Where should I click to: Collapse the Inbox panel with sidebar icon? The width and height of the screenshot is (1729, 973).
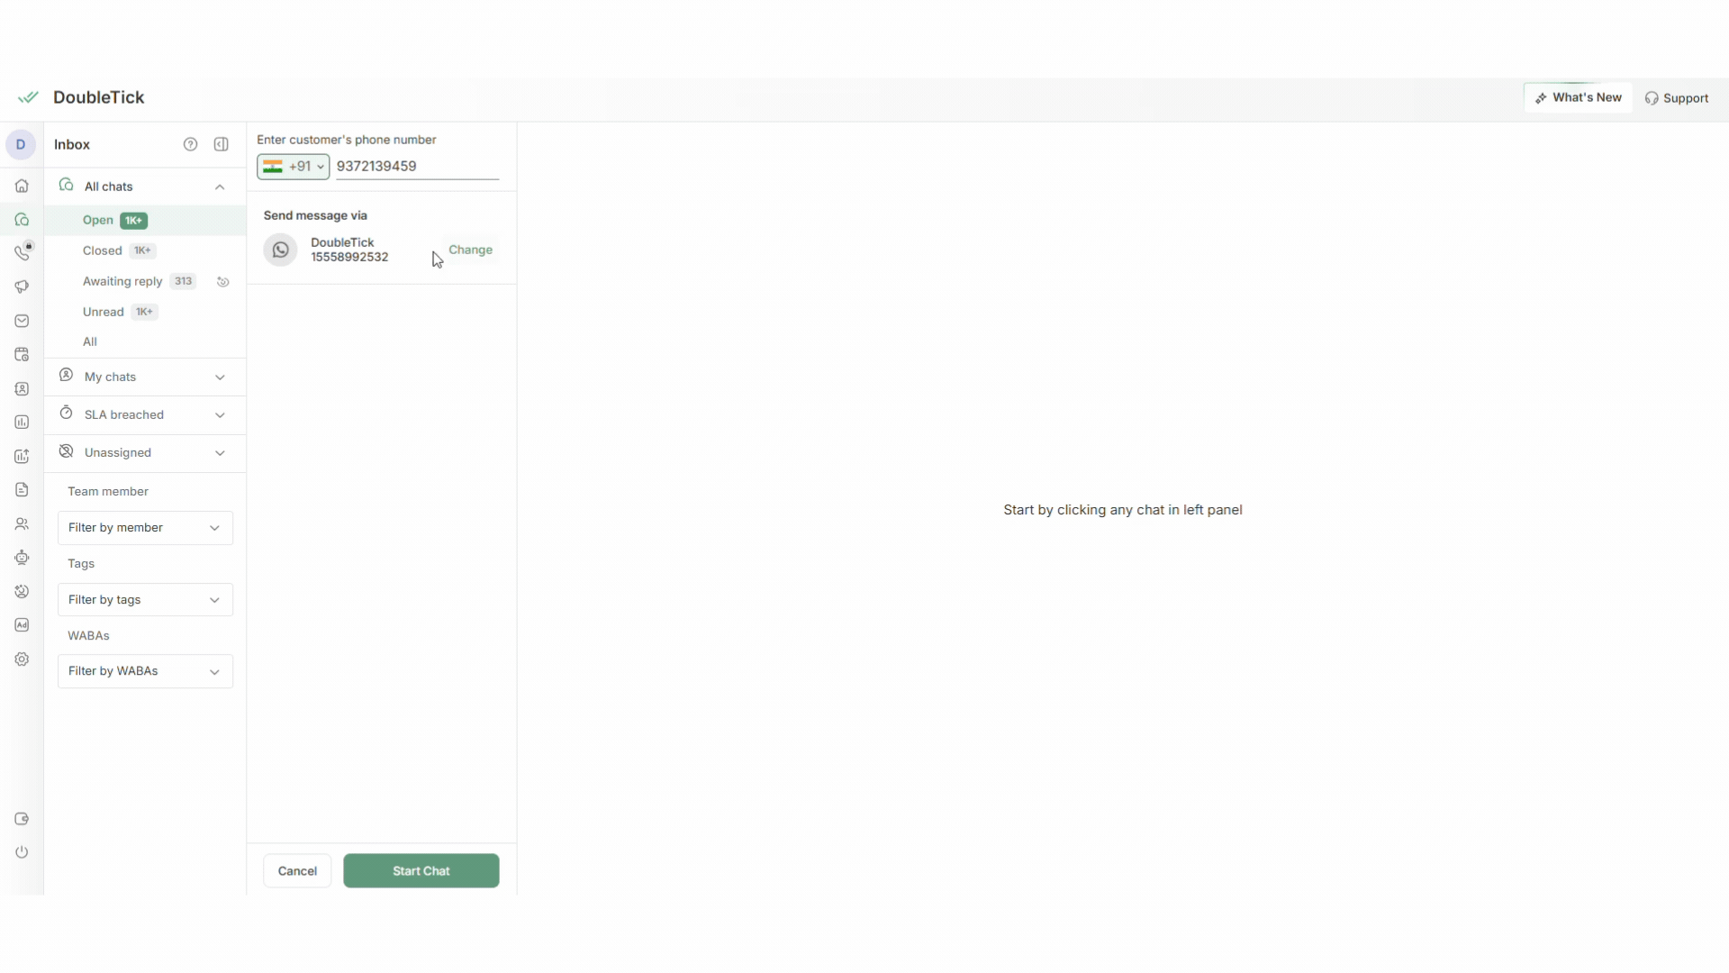click(221, 144)
